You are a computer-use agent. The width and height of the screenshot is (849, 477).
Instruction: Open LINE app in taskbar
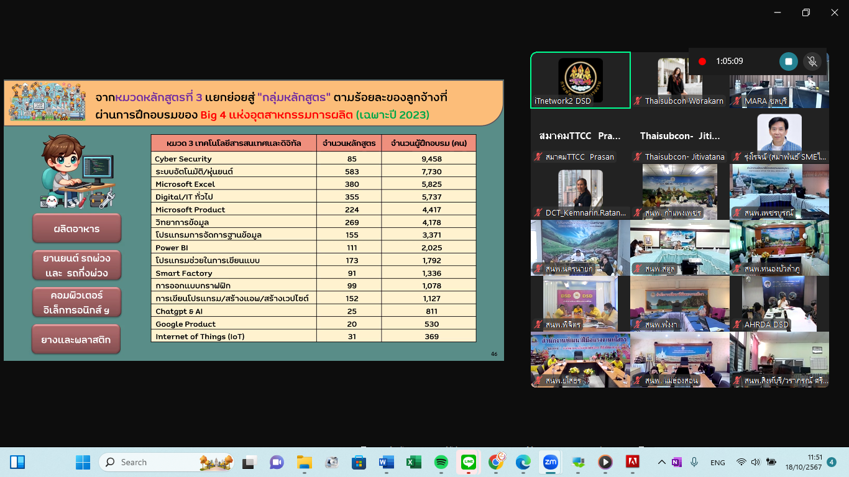pyautogui.click(x=469, y=462)
